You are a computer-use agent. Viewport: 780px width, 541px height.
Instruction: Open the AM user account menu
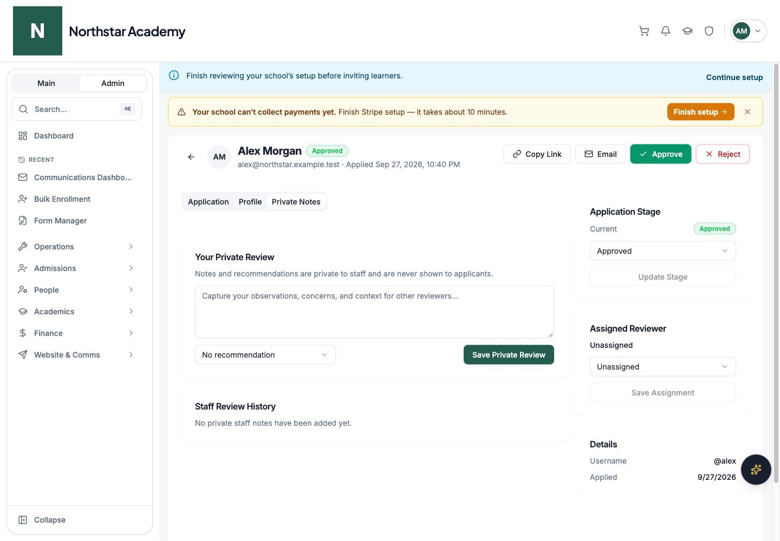(x=749, y=31)
